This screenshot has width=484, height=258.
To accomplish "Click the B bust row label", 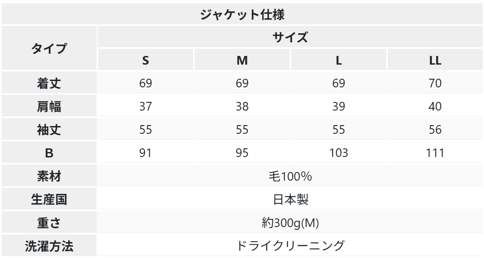I will coord(49,153).
